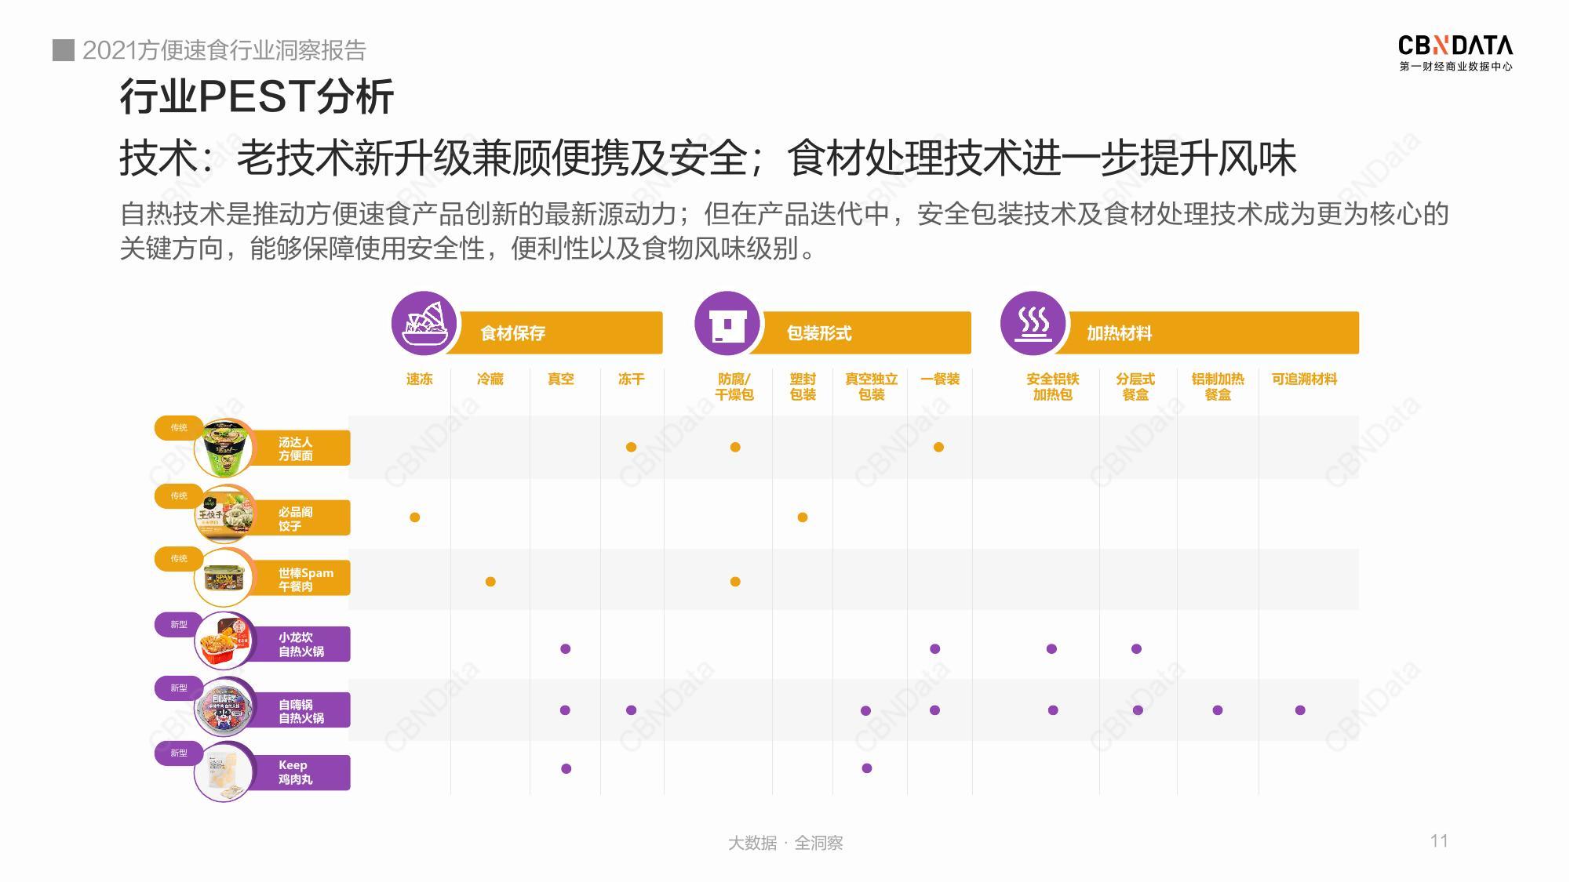The image size is (1570, 882).
Task: Click the 行业PEST分析 title
Action: pos(257,97)
